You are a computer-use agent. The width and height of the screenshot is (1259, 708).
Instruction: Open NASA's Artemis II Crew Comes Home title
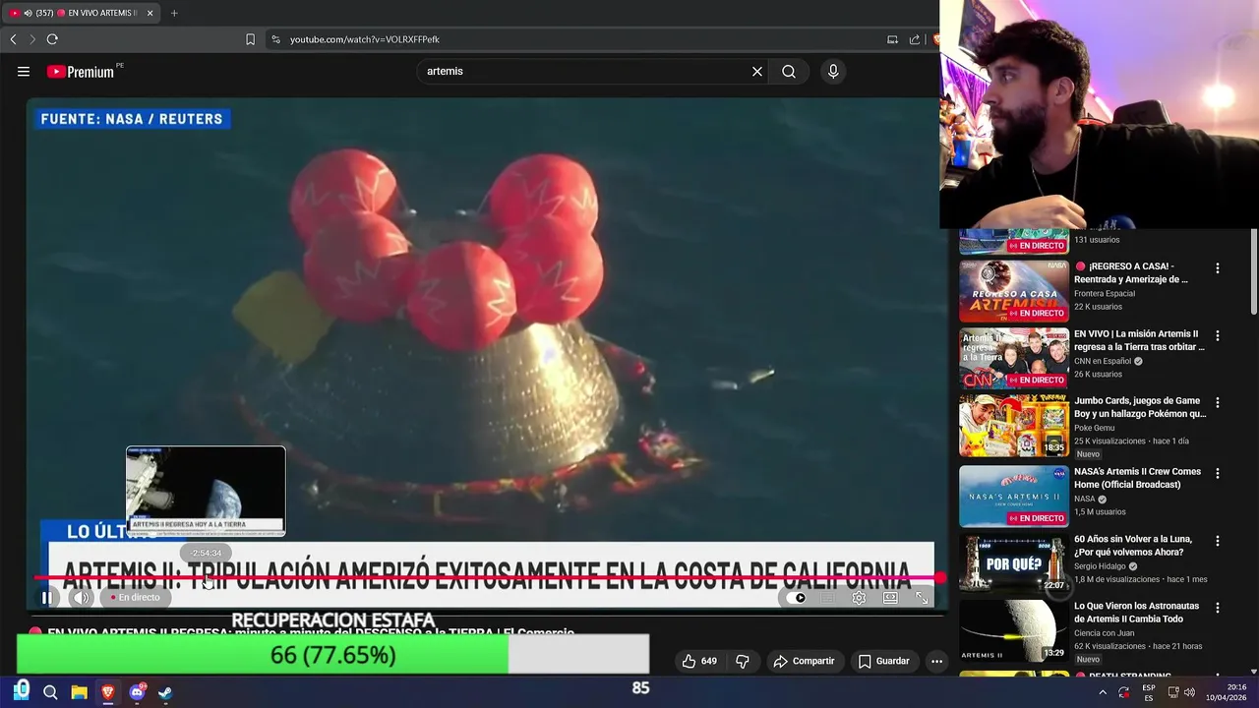(1137, 478)
